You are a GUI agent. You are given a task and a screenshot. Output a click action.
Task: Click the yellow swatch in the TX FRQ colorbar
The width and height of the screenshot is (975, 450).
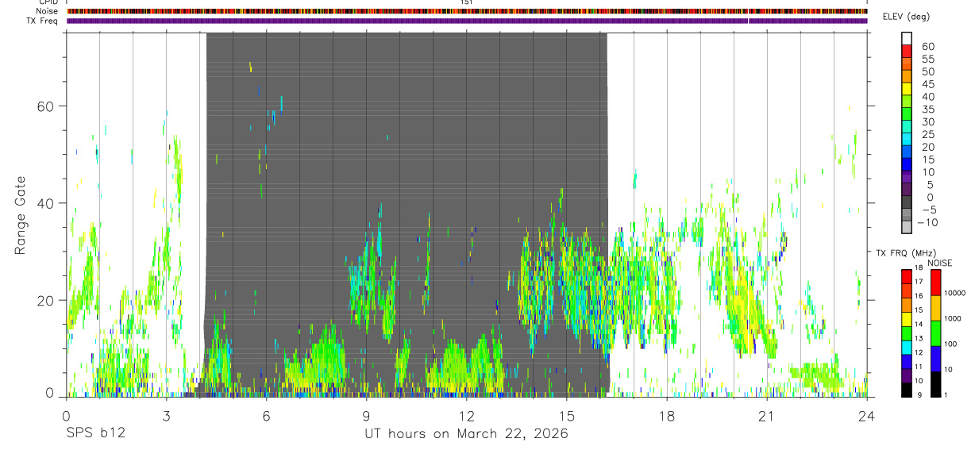906,319
